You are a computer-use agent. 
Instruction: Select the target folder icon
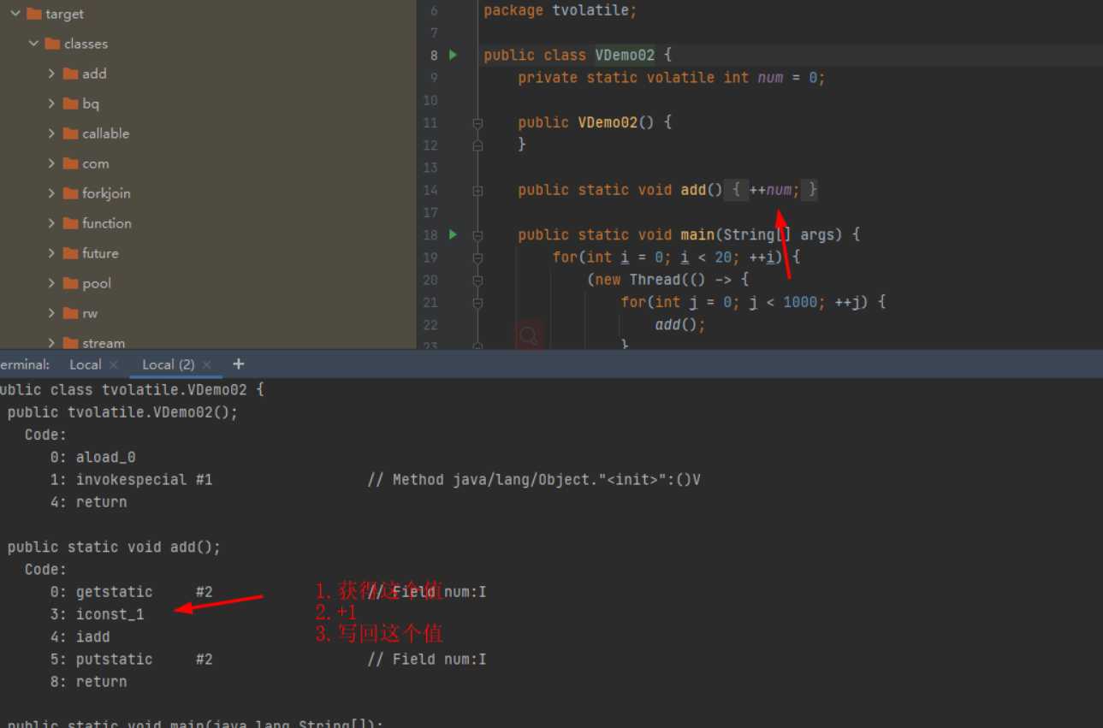tap(33, 14)
